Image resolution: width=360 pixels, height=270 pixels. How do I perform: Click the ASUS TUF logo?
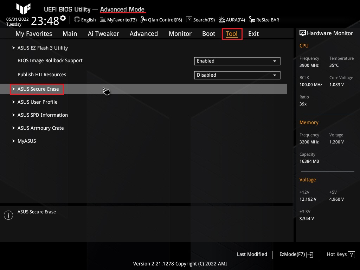24,9
